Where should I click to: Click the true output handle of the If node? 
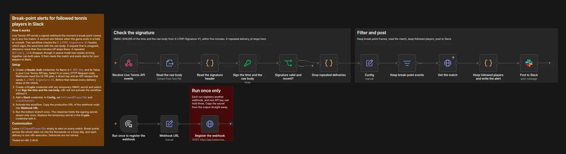pos(297,60)
